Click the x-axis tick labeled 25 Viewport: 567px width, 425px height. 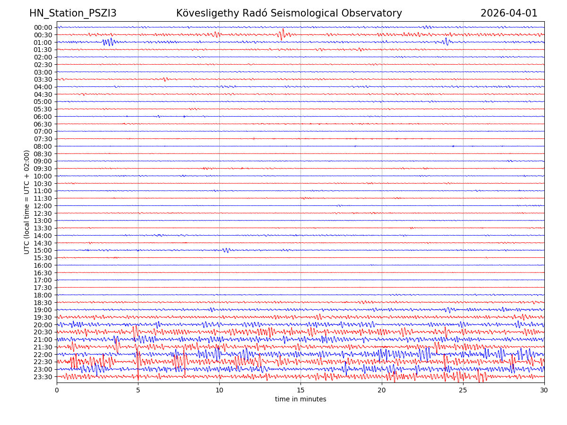463,391
